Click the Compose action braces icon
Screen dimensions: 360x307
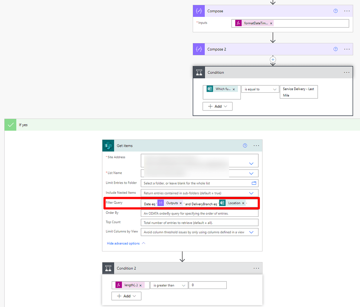tap(198, 11)
